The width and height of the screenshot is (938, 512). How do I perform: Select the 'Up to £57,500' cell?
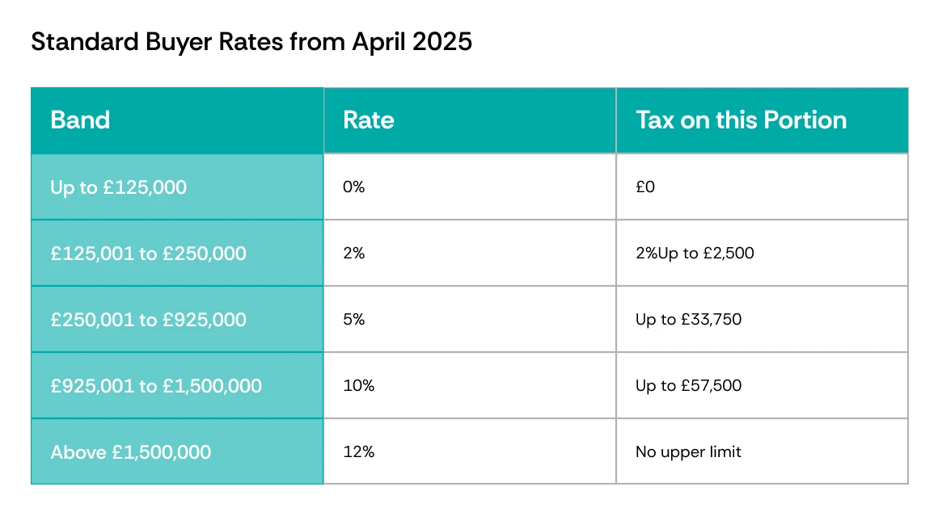tap(762, 386)
